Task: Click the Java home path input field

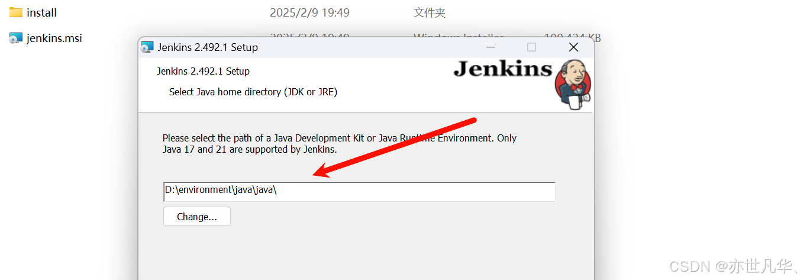Action: pos(359,191)
